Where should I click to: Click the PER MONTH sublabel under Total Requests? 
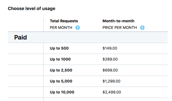pos(61,28)
